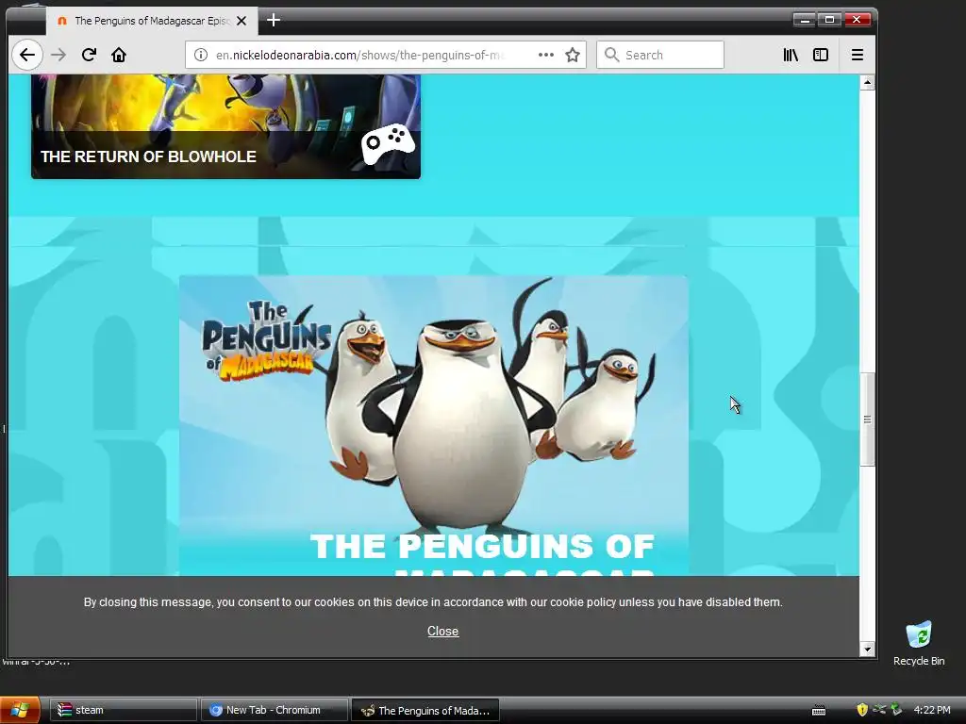Close the cookie consent message
966x724 pixels.
443,631
